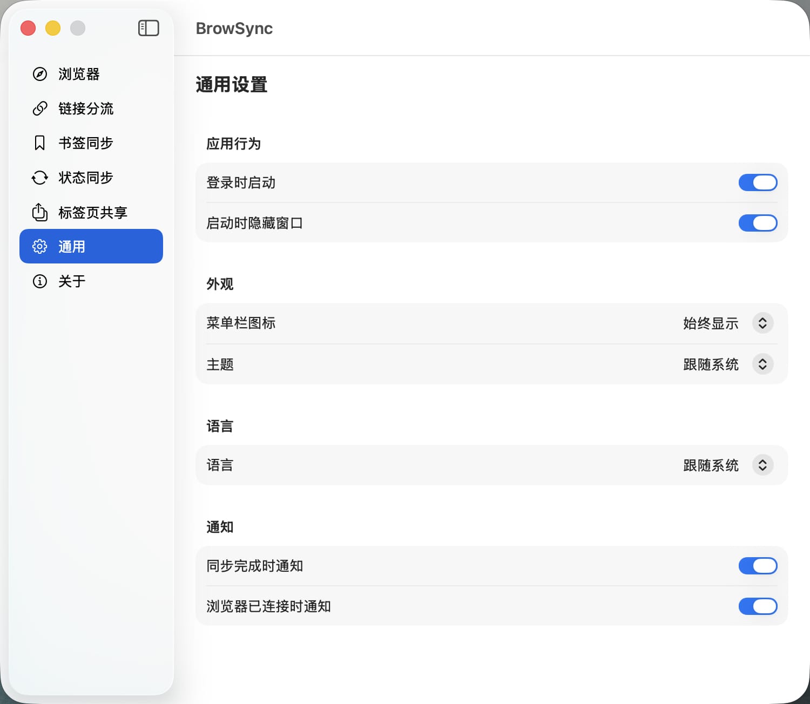The image size is (810, 704).
Task: Open the 语言 row dropdown chevron
Action: tap(762, 465)
